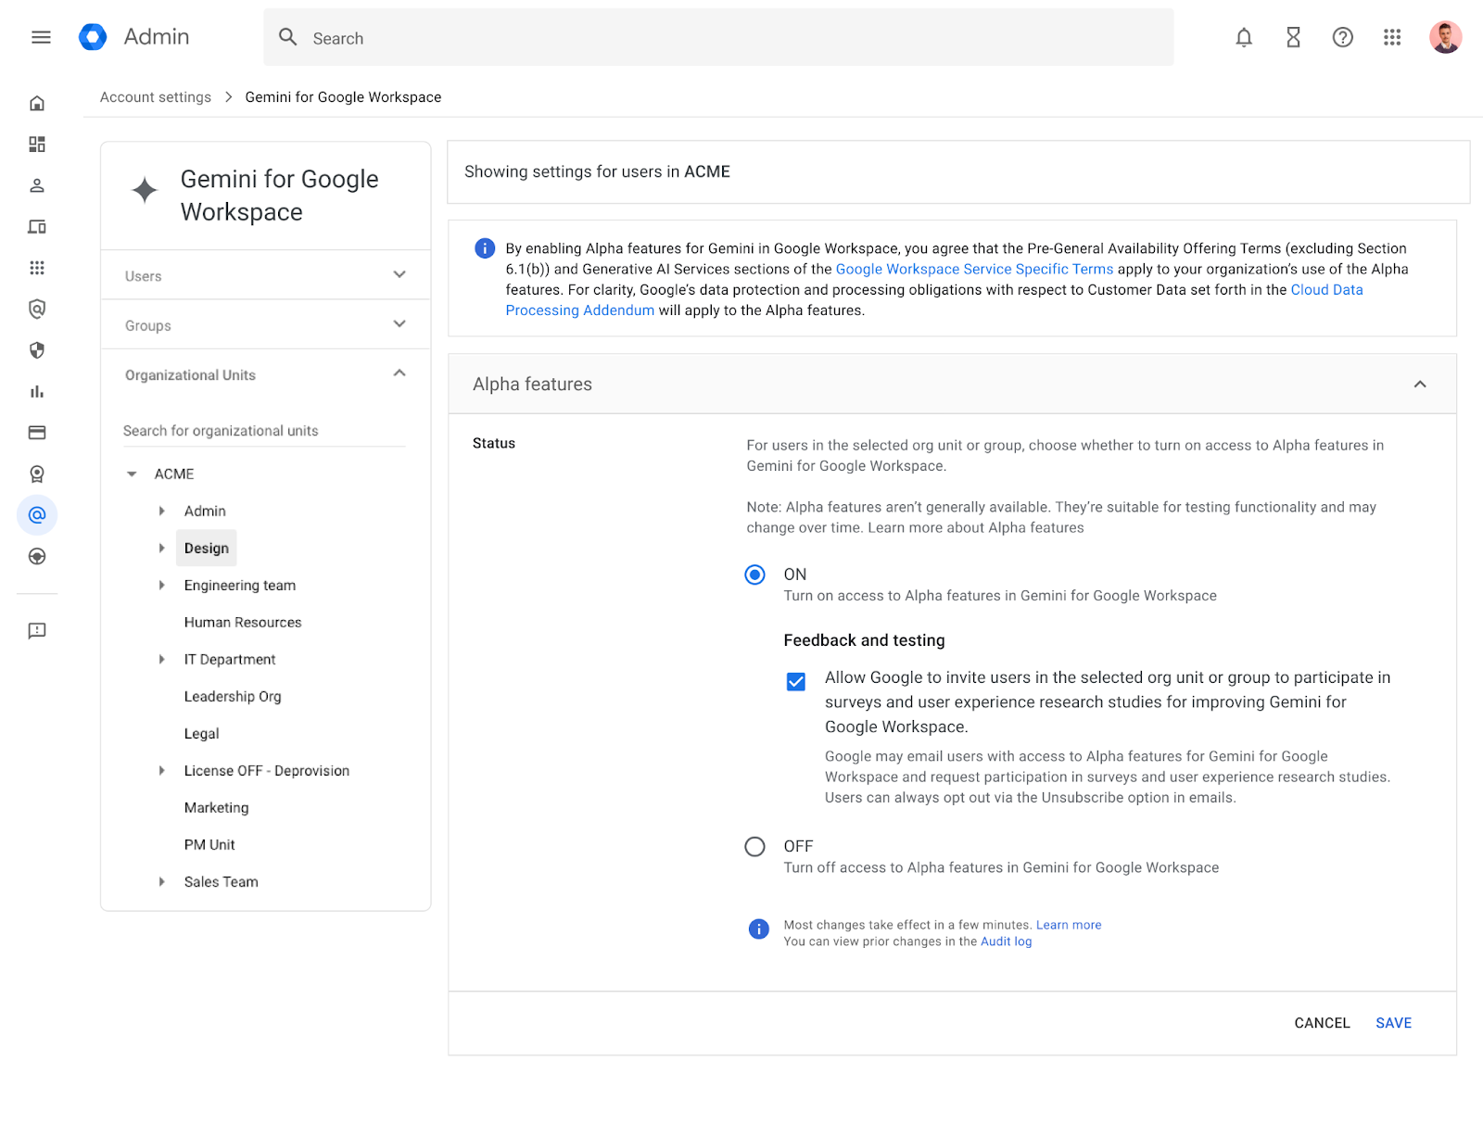
Task: Click the search for organizational units field
Action: pyautogui.click(x=263, y=431)
